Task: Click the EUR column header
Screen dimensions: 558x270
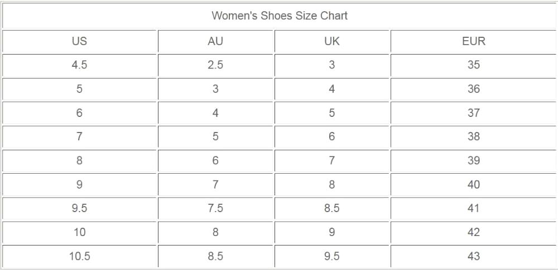Action: tap(474, 41)
